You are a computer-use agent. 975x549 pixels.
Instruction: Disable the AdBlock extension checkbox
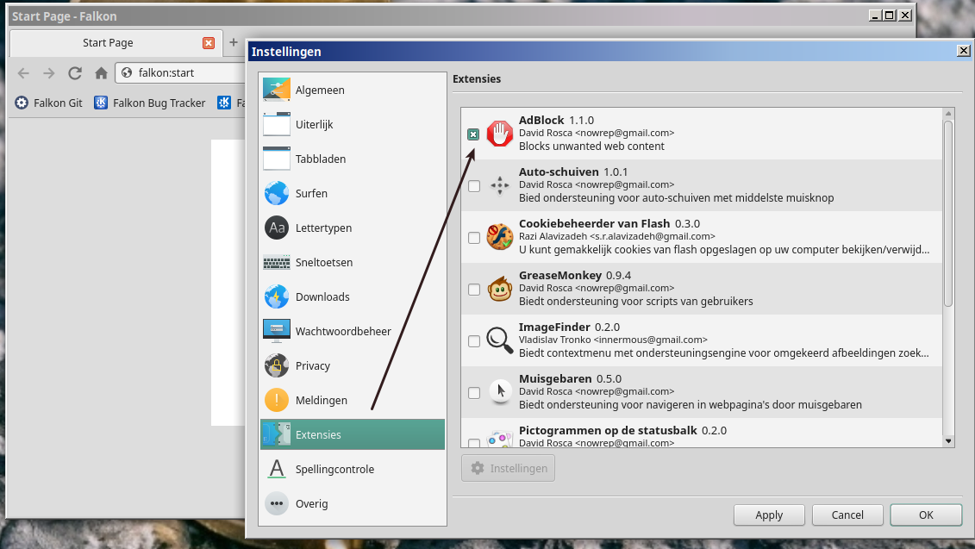pos(473,134)
